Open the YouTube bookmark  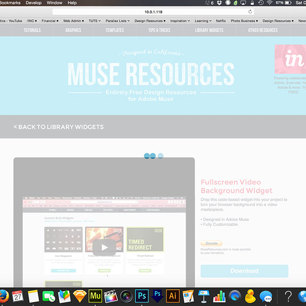click(11, 21)
